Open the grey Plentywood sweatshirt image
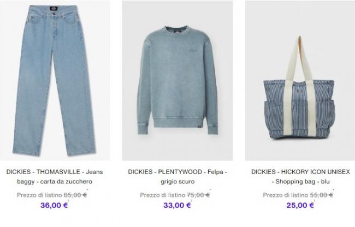The image size is (355, 227). [x=177, y=81]
